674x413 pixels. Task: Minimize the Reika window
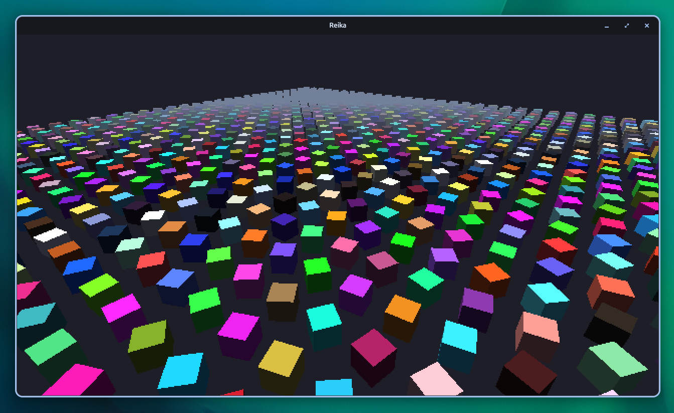click(x=607, y=26)
